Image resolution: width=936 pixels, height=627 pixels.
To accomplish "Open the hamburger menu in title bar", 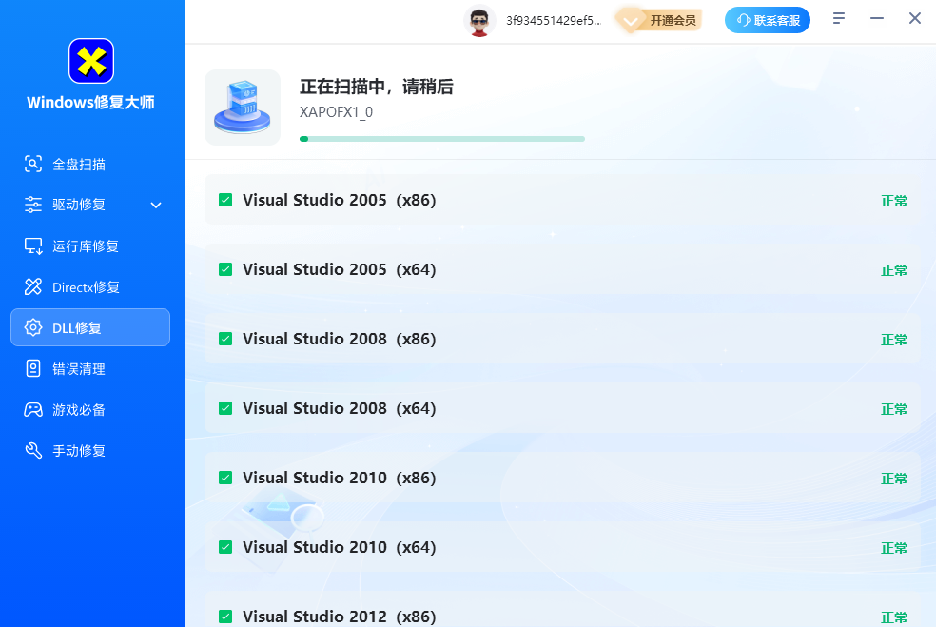I will coord(839,18).
